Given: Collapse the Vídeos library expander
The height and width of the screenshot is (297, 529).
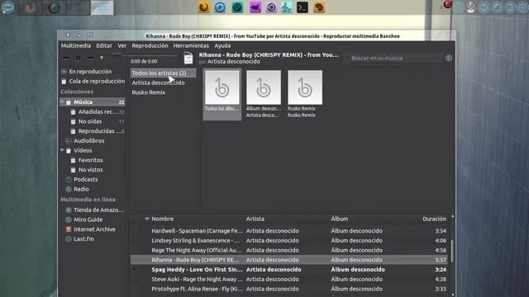Looking at the screenshot, I should [62, 150].
